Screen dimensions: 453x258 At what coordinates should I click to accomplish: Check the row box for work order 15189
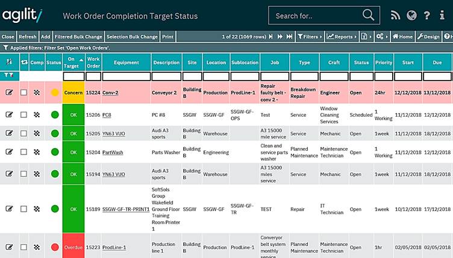[x=23, y=209]
